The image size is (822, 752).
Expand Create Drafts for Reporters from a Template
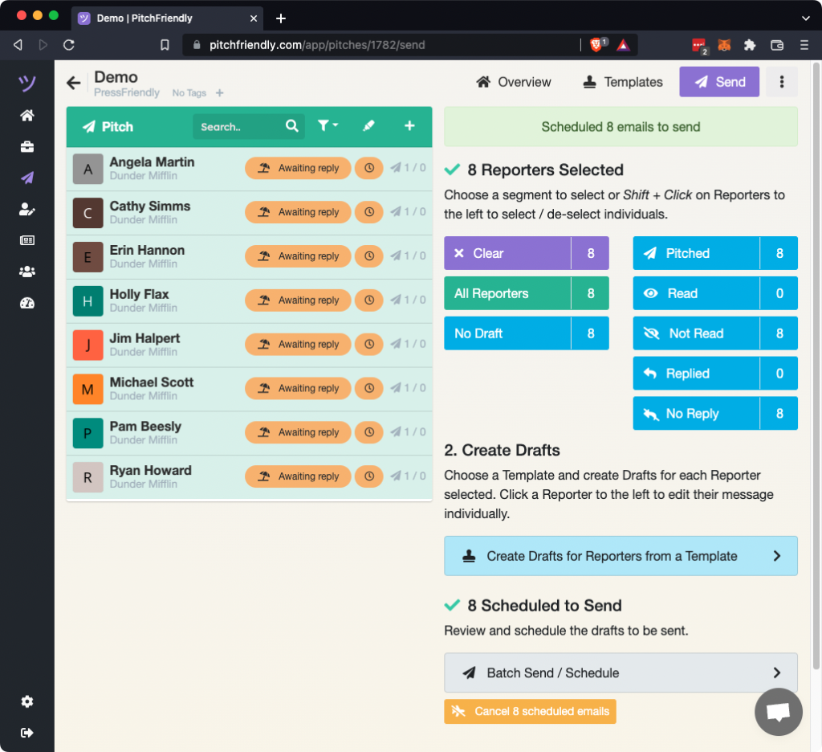point(621,556)
